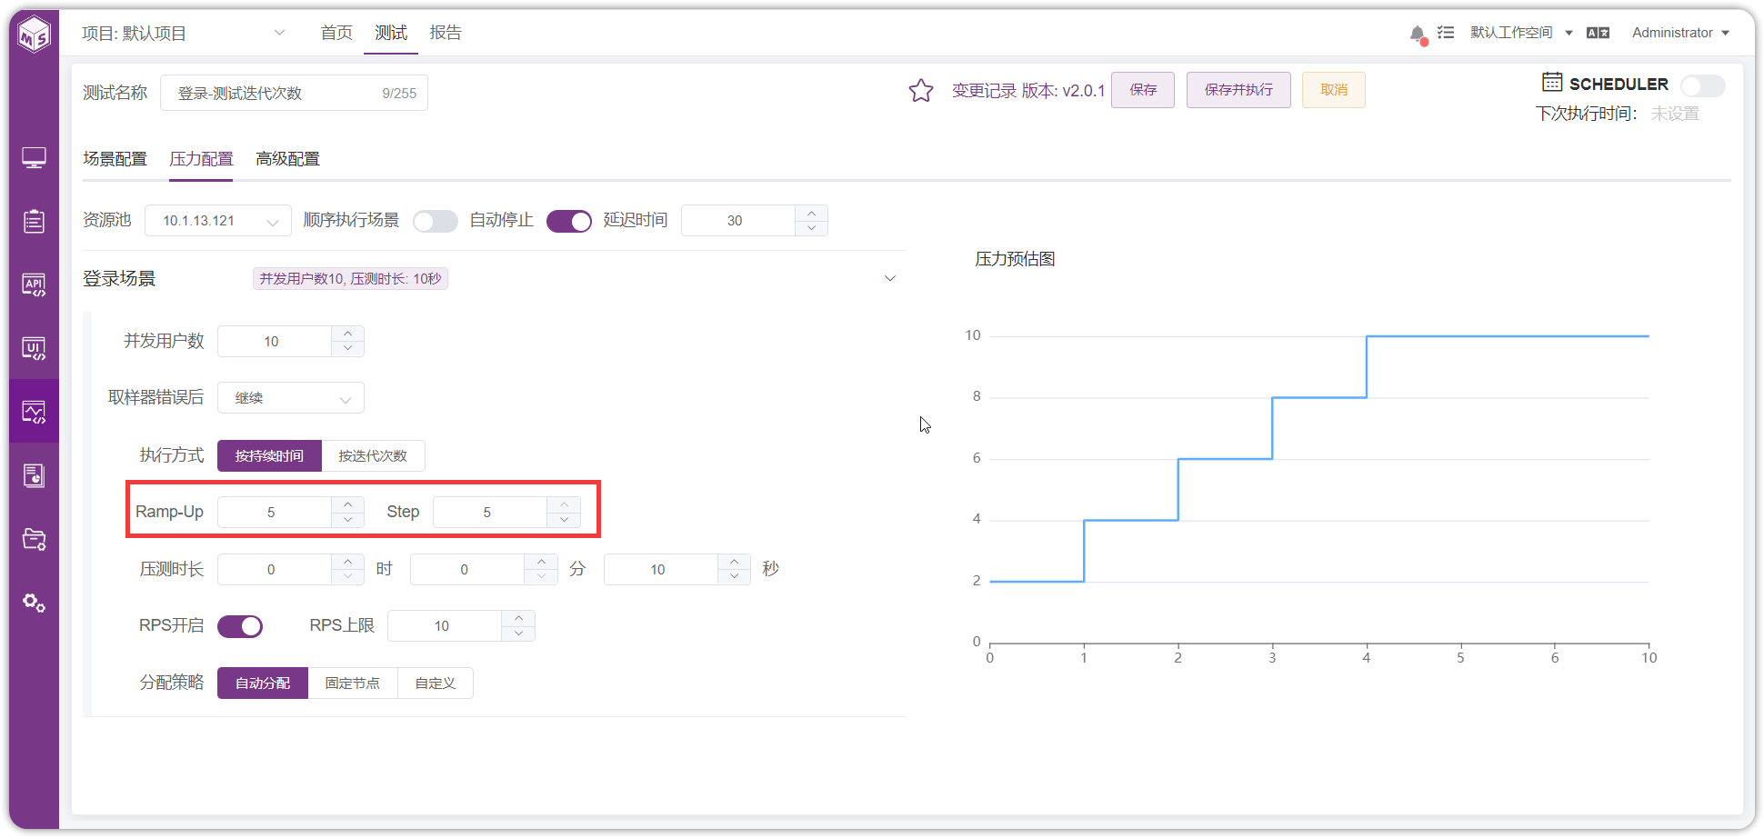Click the 测试名称 input field

pyautogui.click(x=294, y=93)
